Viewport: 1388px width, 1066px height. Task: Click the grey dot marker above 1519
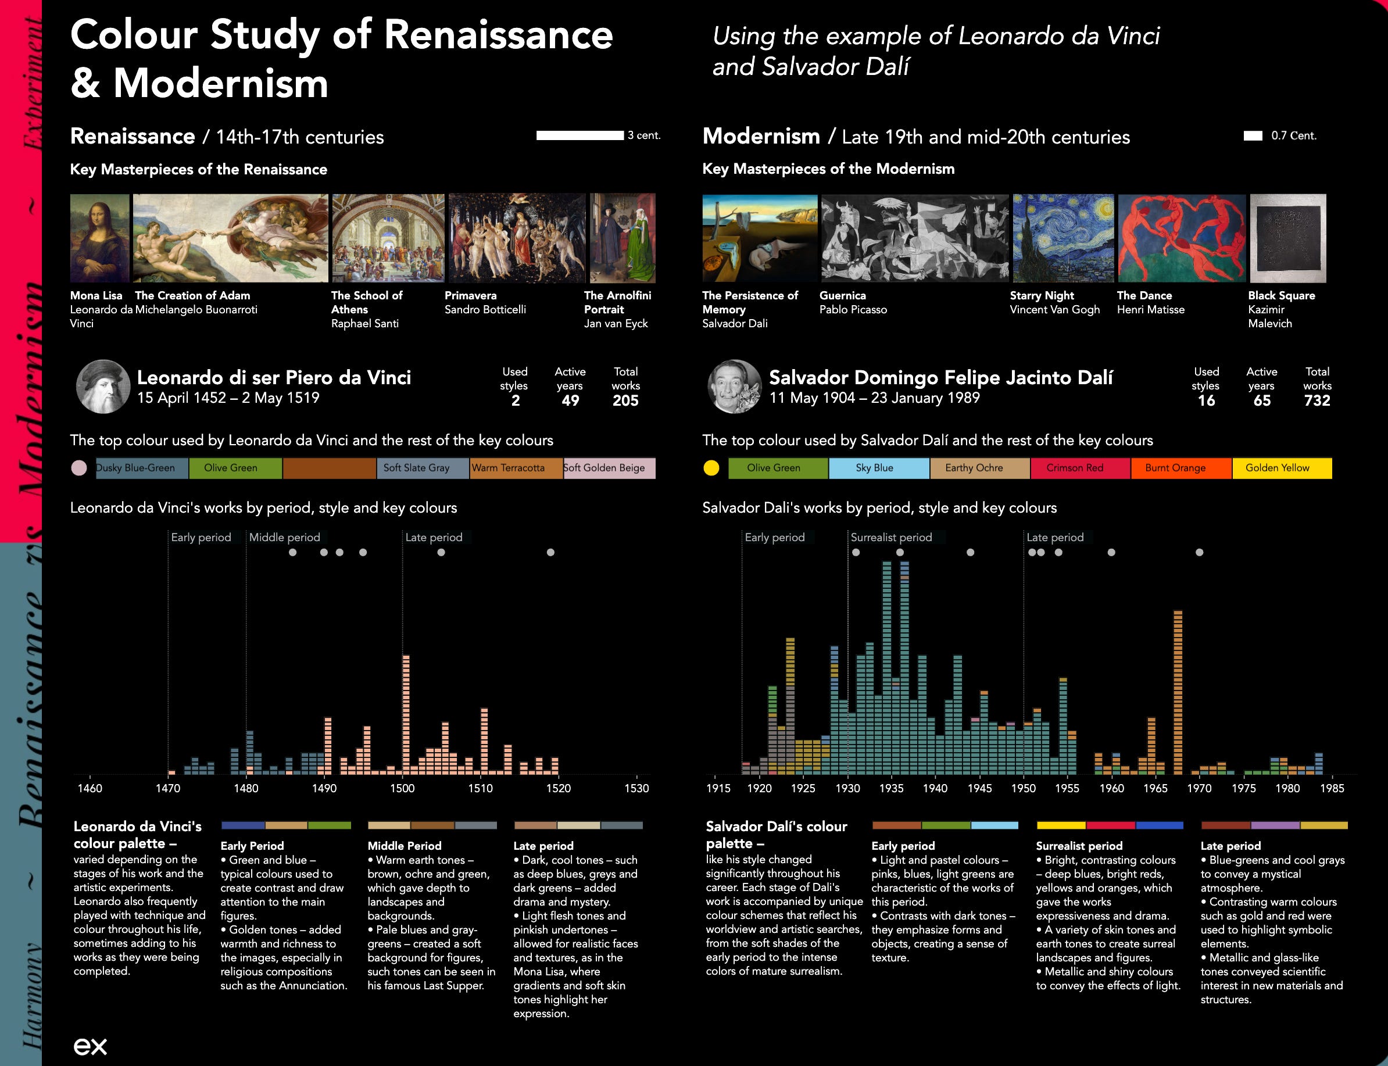pos(550,552)
